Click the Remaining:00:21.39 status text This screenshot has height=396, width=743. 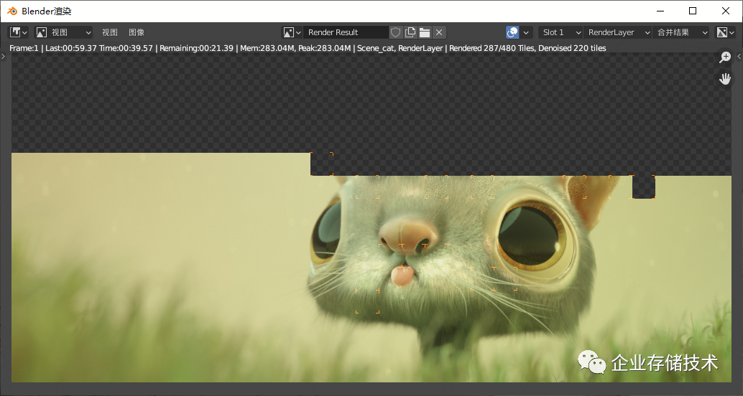coord(196,48)
